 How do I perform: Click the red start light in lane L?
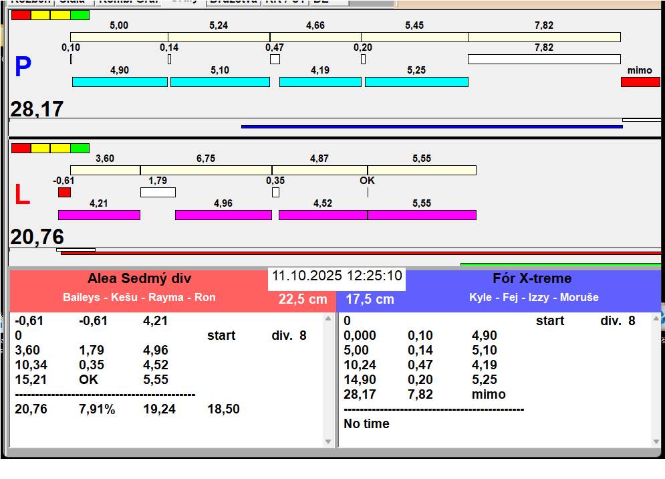21,148
